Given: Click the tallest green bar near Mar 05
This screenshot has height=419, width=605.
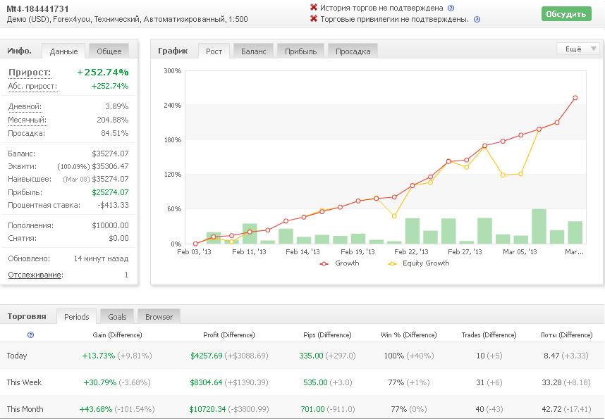Looking at the screenshot, I should 539,226.
